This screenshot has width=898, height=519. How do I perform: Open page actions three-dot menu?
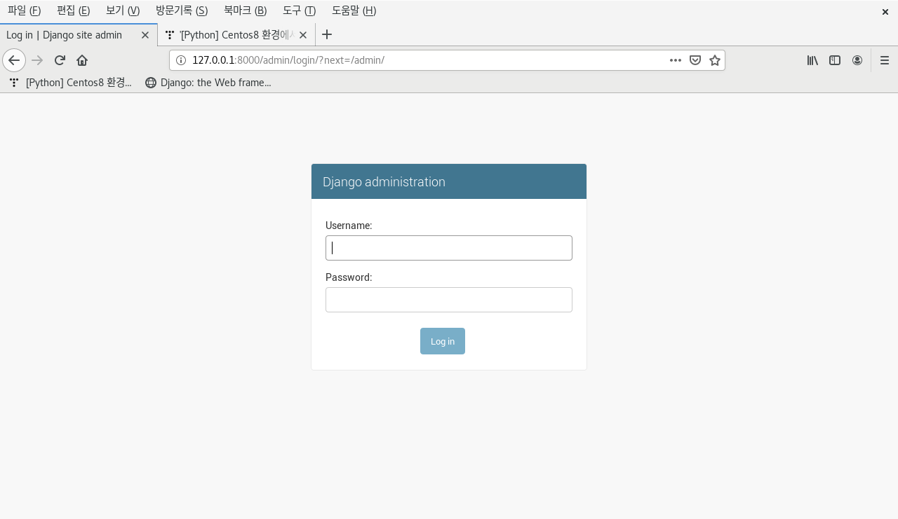[x=676, y=60]
